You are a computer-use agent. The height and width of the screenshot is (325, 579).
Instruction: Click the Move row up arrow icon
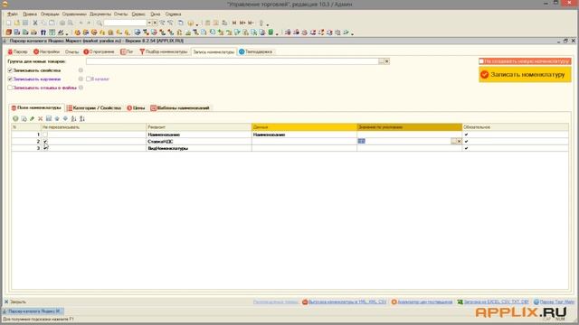[x=57, y=118]
